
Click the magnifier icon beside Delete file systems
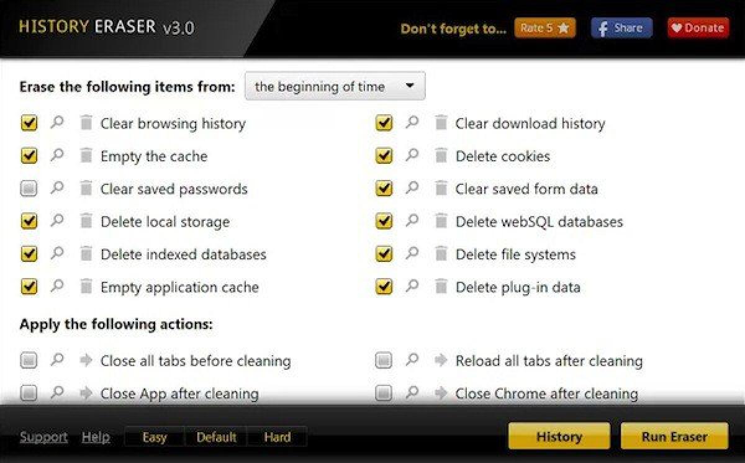point(412,254)
